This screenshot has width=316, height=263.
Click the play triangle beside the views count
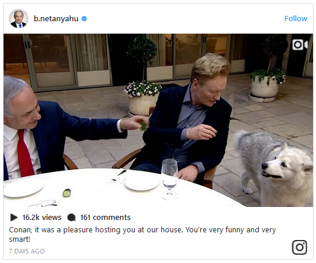point(14,218)
